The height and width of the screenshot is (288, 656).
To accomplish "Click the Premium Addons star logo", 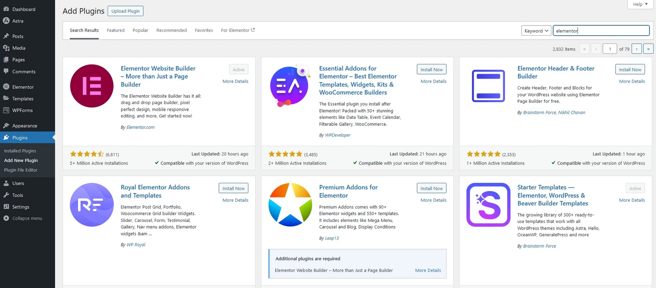I will click(x=290, y=205).
